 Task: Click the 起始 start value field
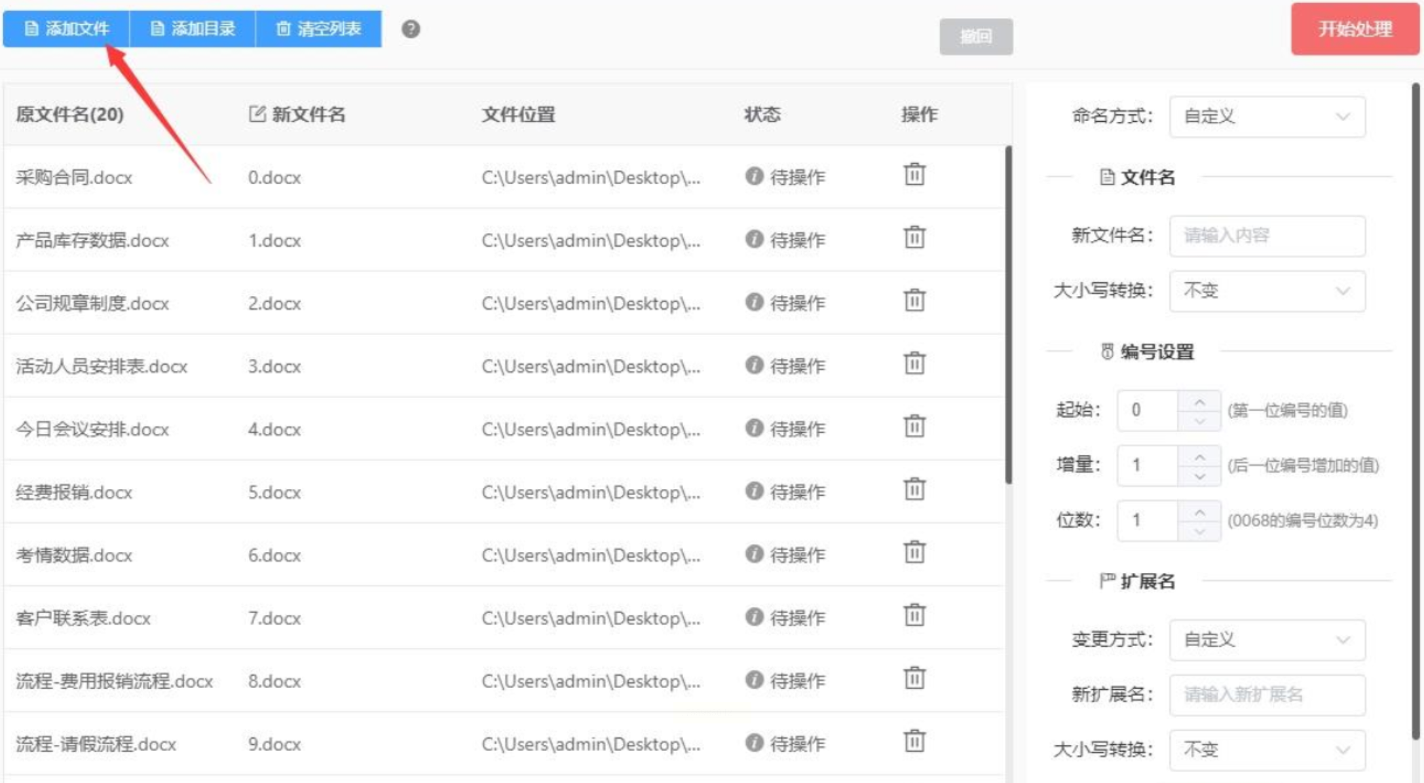(1148, 410)
